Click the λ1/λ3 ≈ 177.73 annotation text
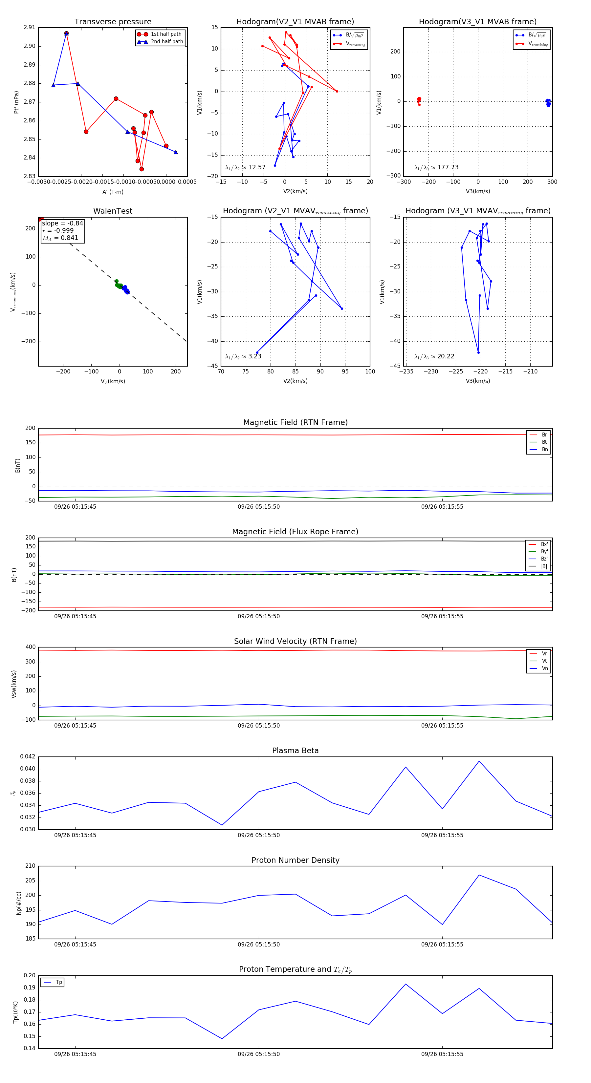Image resolution: width=591 pixels, height=1083 pixels. [x=436, y=167]
